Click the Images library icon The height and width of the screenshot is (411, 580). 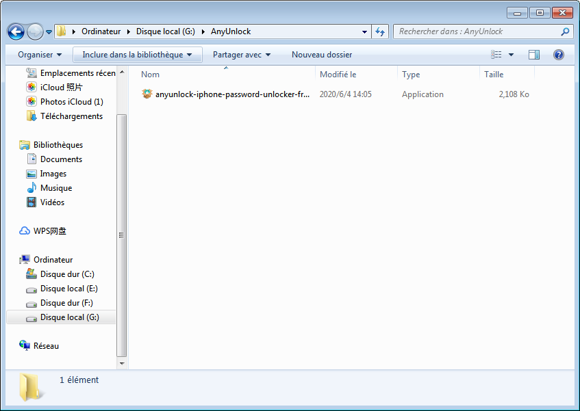[x=31, y=174]
